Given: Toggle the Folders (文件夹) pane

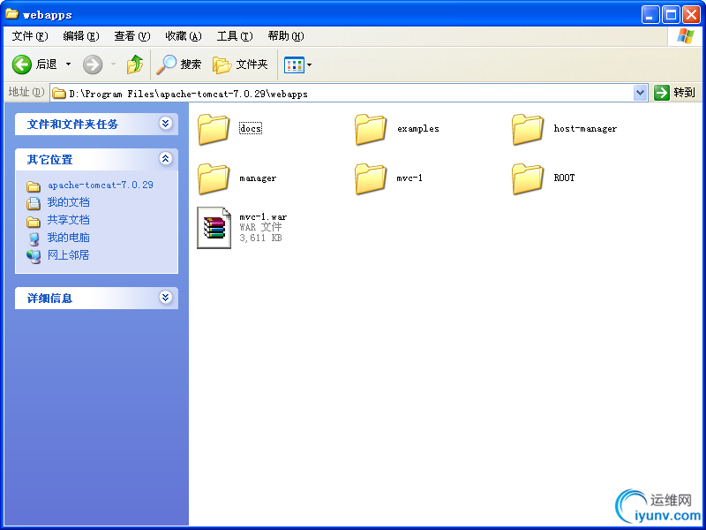Looking at the screenshot, I should (222, 64).
